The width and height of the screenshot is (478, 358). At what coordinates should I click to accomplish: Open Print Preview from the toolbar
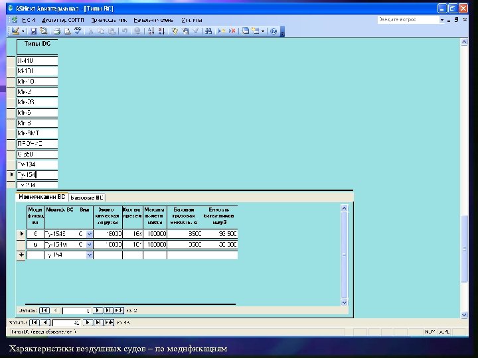coord(68,31)
